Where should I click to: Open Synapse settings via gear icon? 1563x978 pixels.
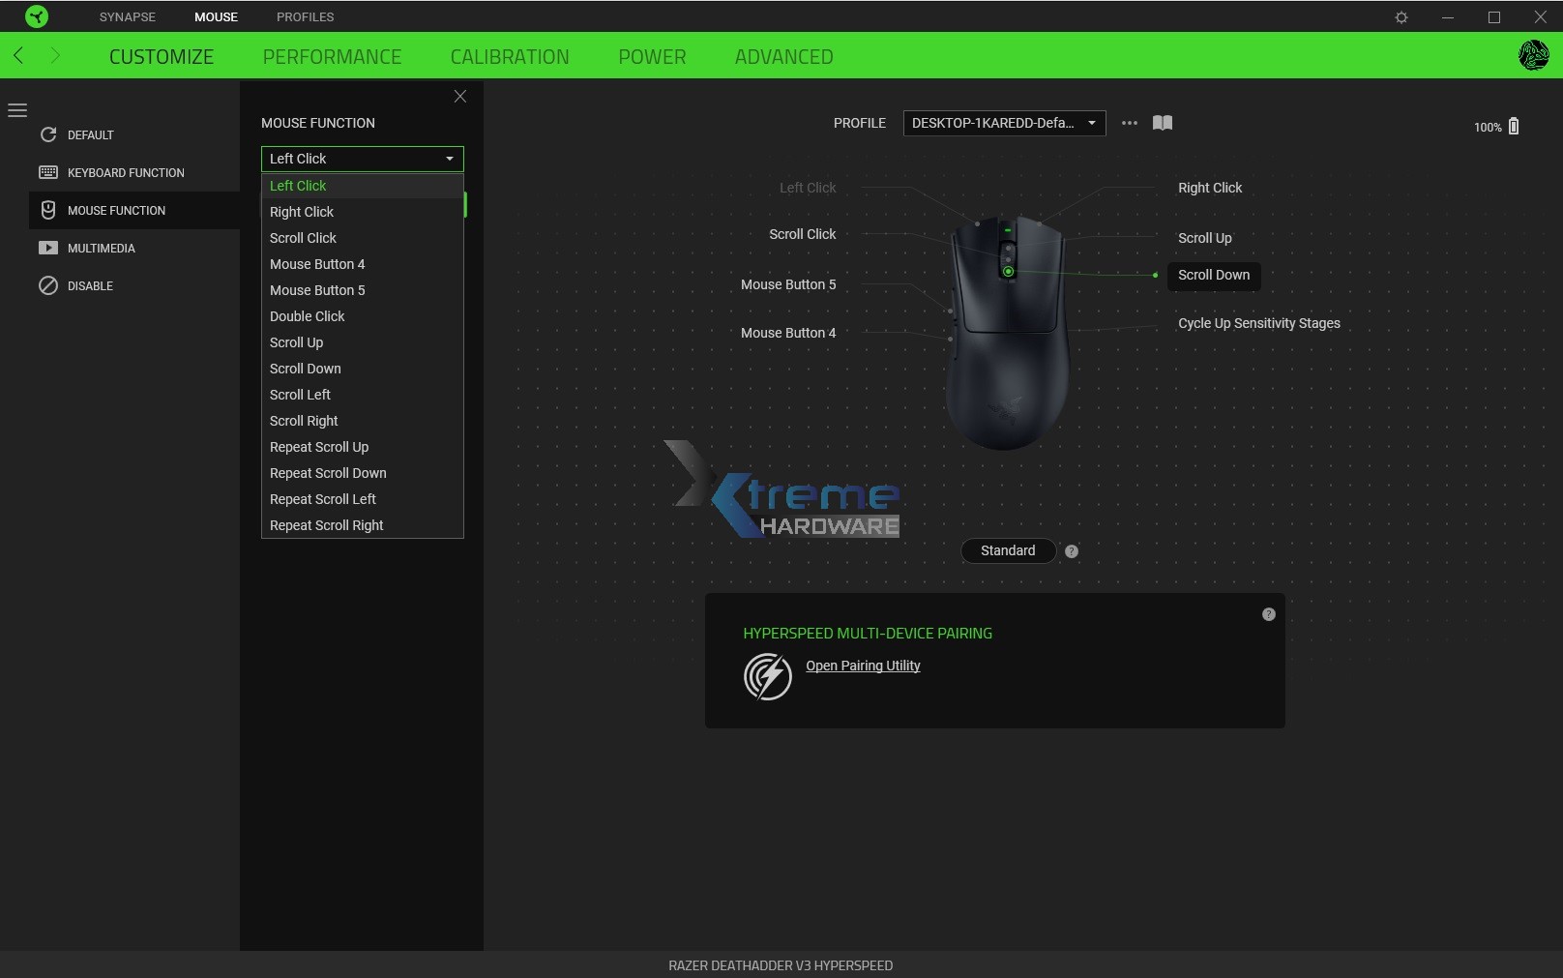[x=1401, y=16]
